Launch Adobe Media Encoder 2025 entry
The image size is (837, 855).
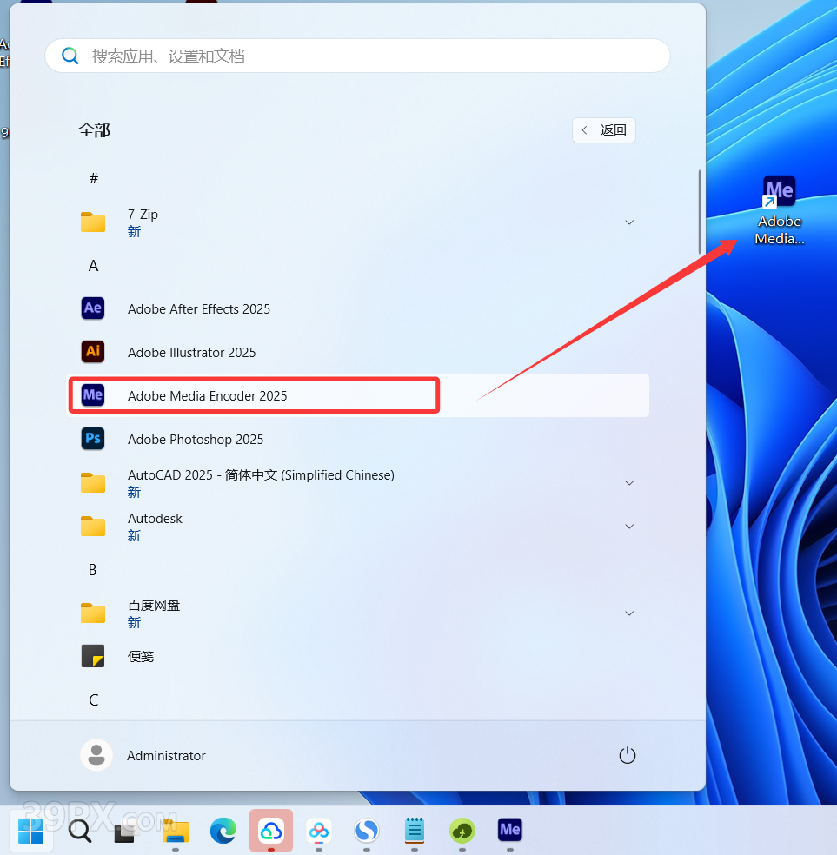click(357, 395)
